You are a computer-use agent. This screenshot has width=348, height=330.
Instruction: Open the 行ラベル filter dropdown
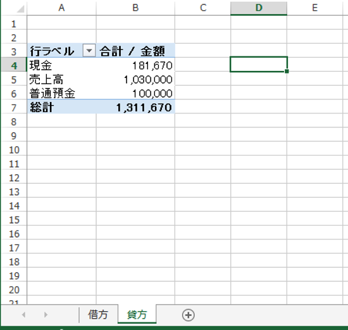coord(89,51)
